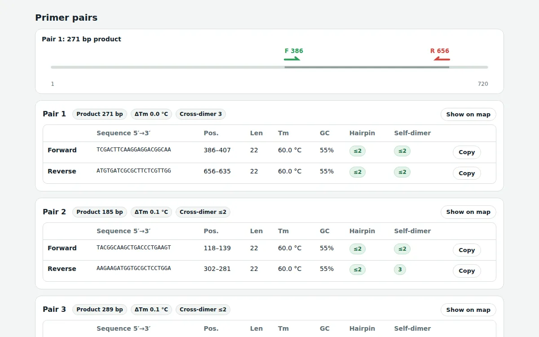
Task: Click the amplicon region on the sequence map
Action: 367,67
